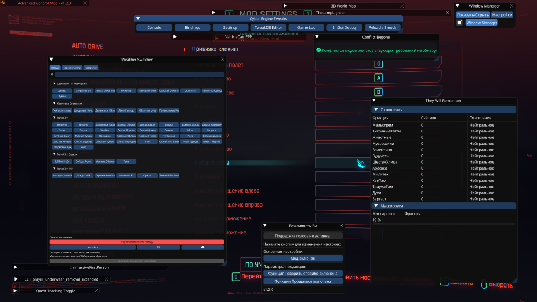
Task: Click the O key binding box
Action: click(x=379, y=64)
